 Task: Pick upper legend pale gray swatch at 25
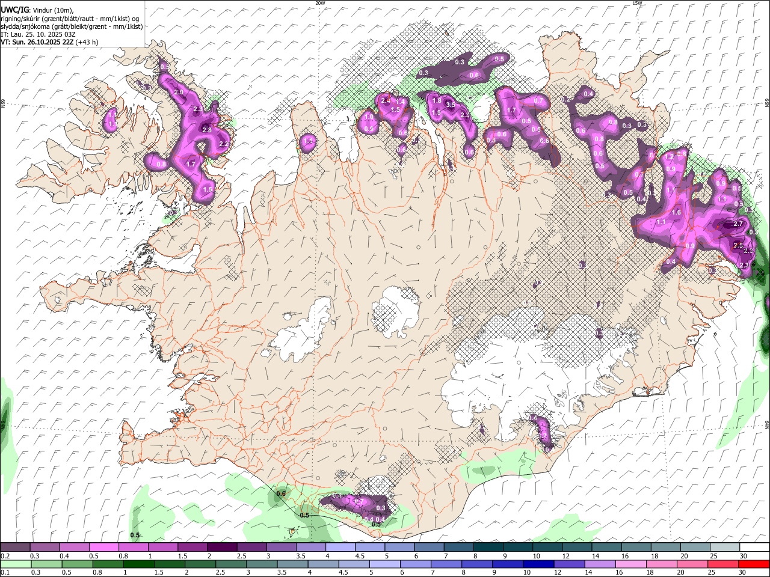point(725,547)
